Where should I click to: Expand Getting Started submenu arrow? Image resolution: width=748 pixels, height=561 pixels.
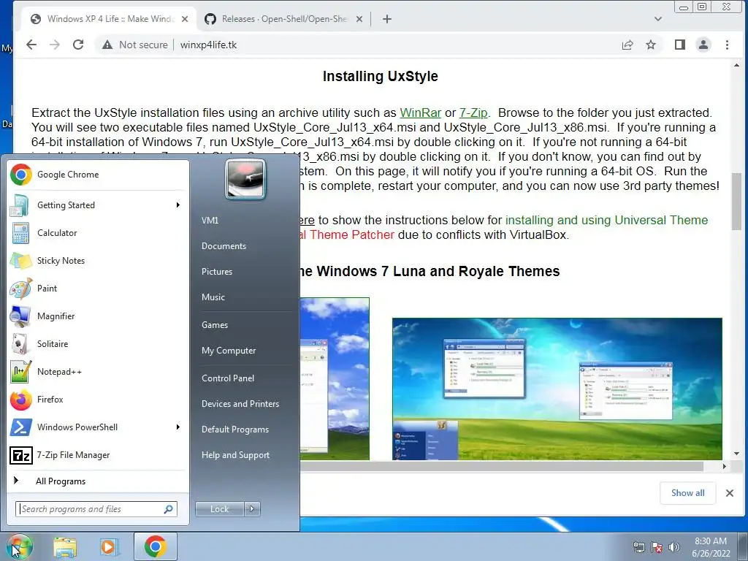pyautogui.click(x=178, y=205)
